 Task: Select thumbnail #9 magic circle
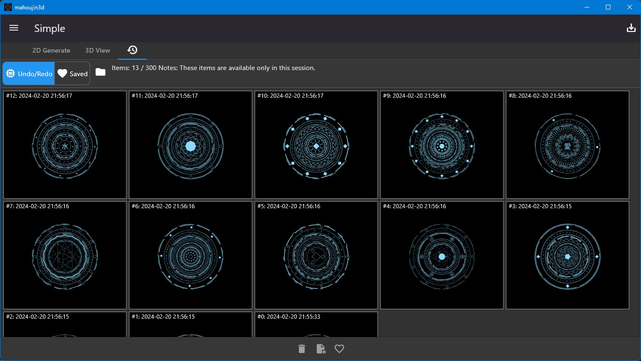click(442, 145)
